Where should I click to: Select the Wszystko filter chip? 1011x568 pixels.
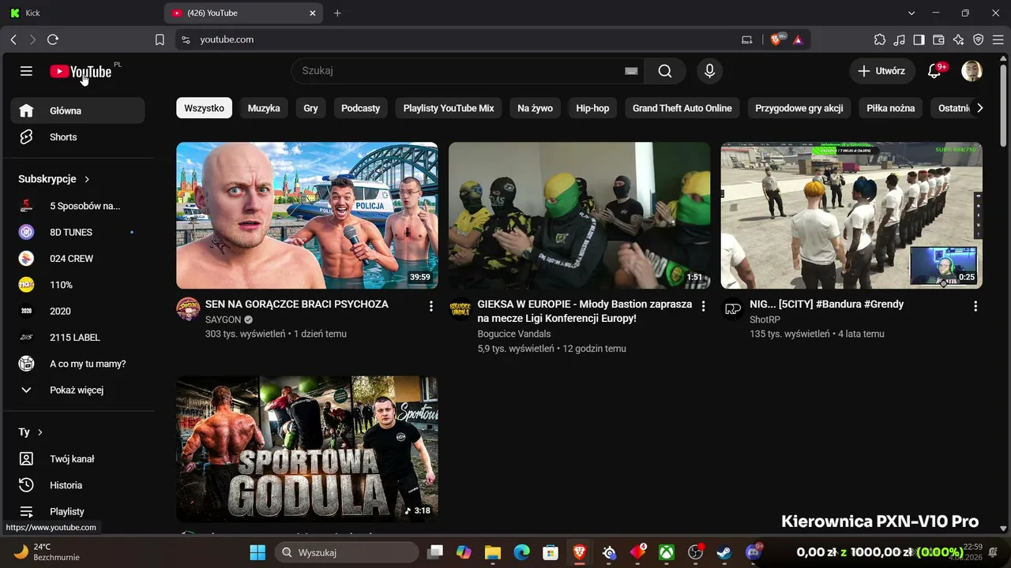(x=204, y=108)
